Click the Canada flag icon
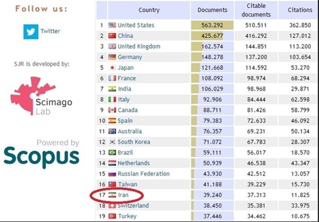319x222 pixels. click(x=112, y=110)
